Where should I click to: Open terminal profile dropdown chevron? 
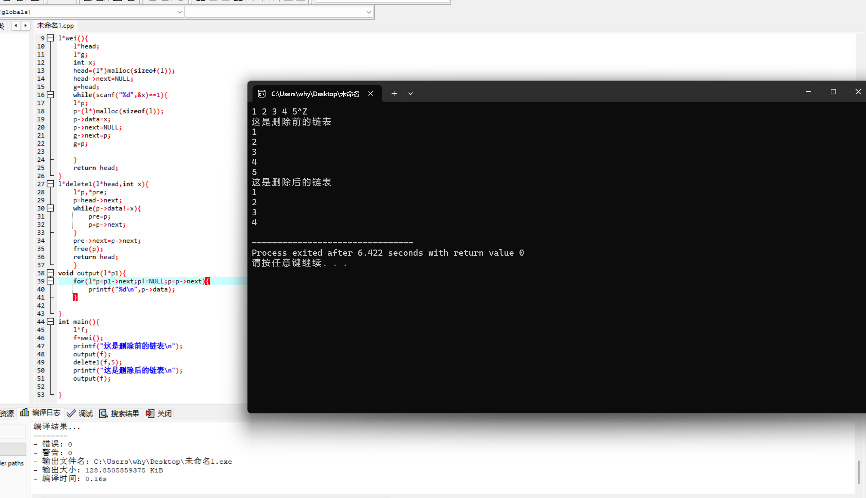(x=411, y=94)
